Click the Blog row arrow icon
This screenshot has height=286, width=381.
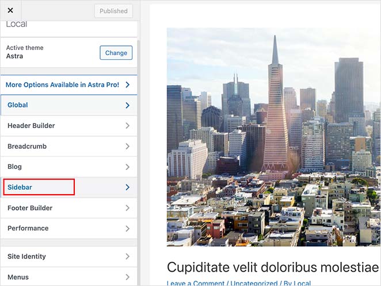tap(127, 167)
